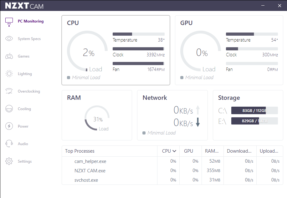Image resolution: width=287 pixels, height=198 pixels.
Task: Open System Specs eye icon
Action: 9,39
